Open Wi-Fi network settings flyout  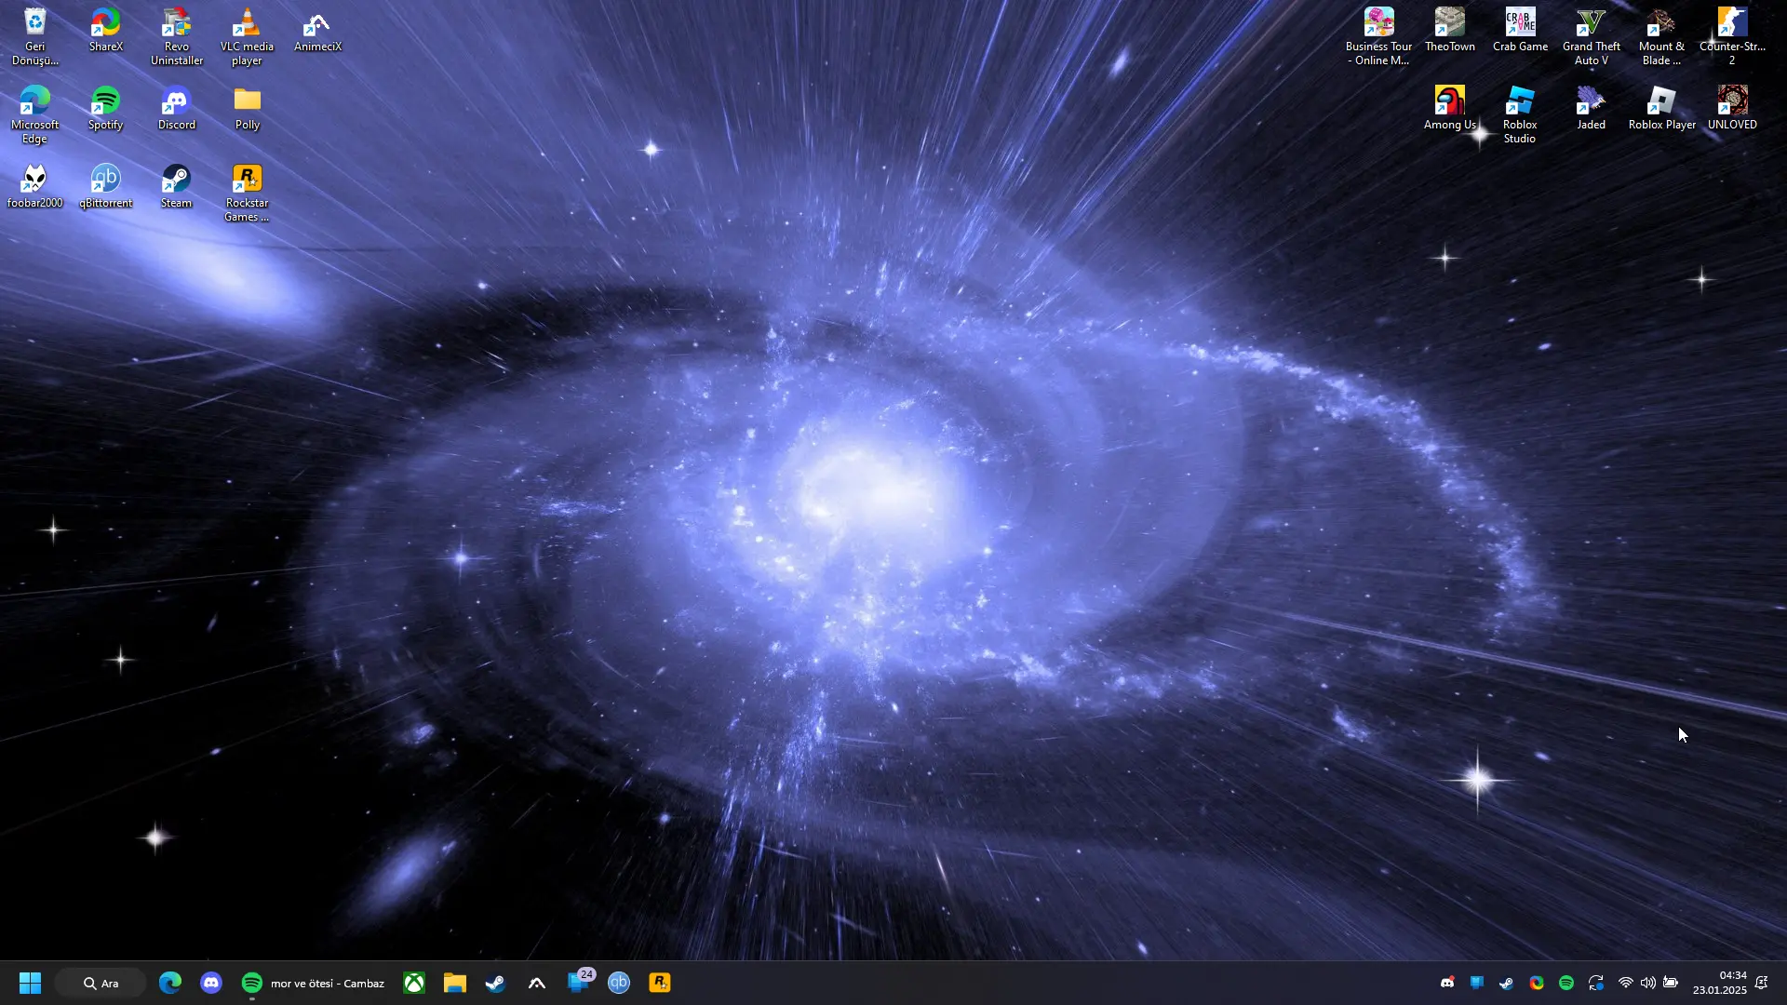1626,983
